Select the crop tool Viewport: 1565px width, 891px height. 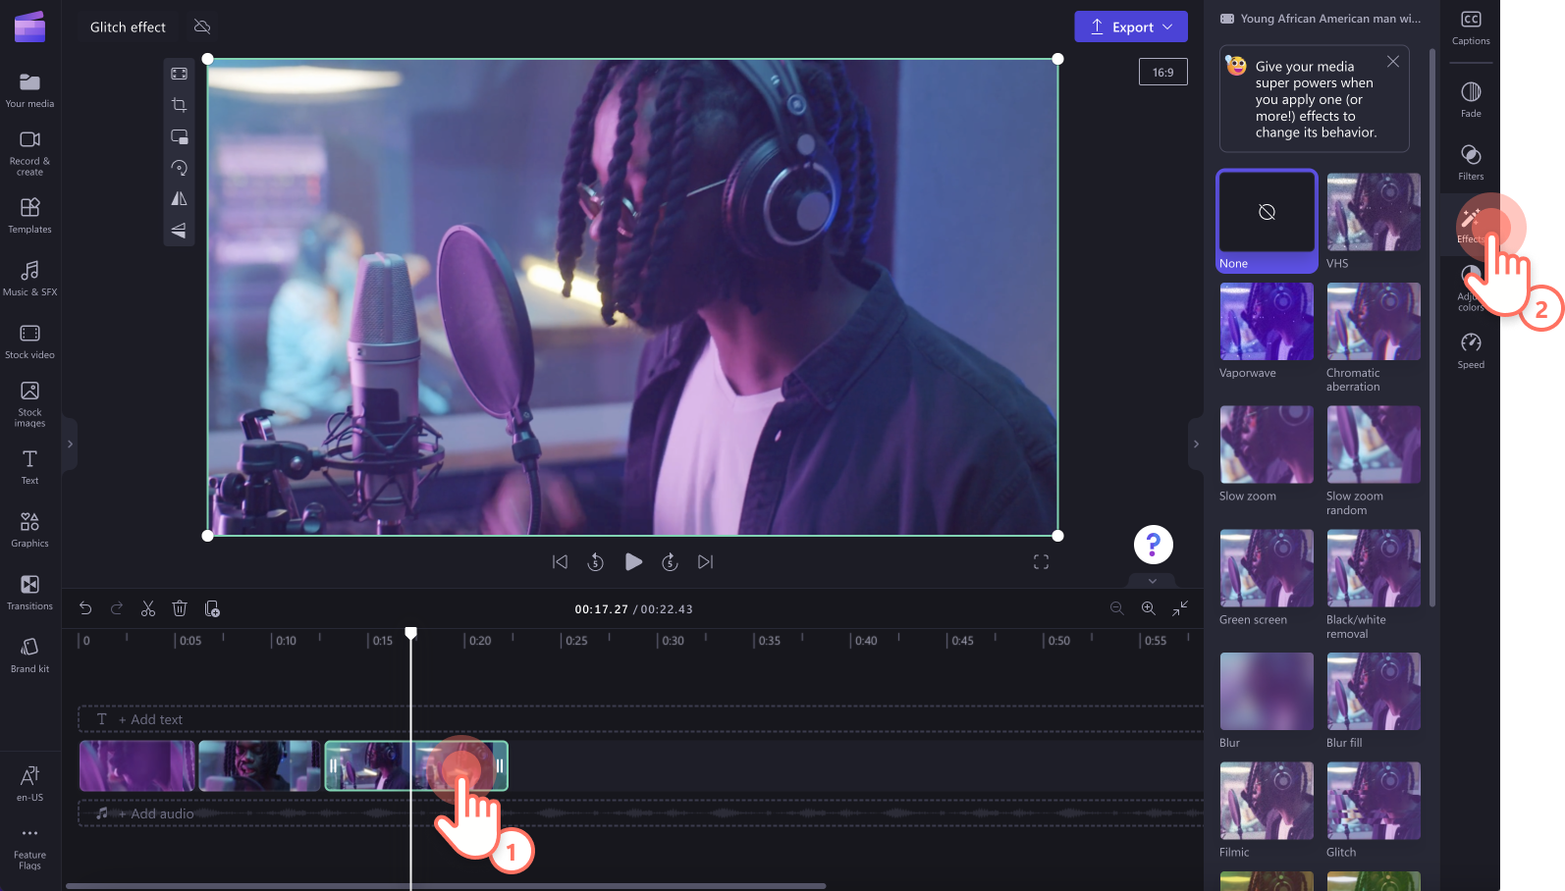coord(179,105)
